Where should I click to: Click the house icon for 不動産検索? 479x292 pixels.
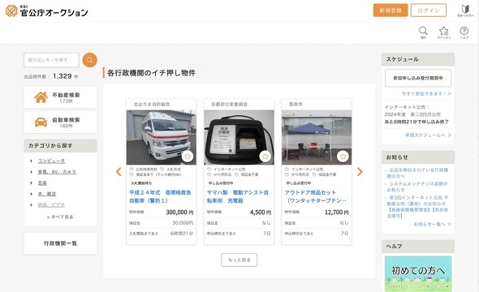[x=41, y=97]
